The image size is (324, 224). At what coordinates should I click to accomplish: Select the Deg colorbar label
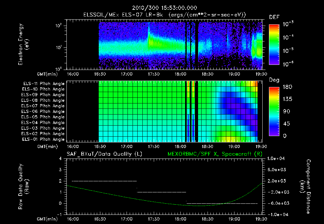[x=274, y=80]
